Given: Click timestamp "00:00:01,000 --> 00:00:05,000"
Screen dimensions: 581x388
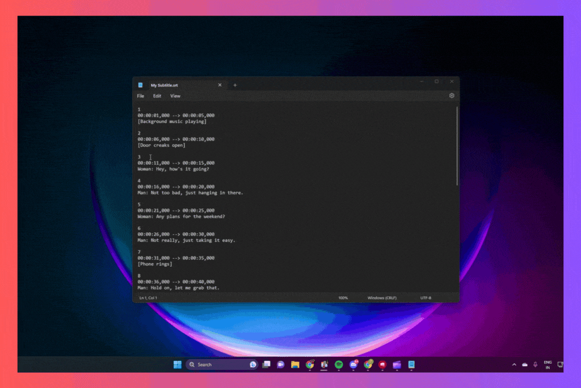Looking at the screenshot, I should 176,116.
